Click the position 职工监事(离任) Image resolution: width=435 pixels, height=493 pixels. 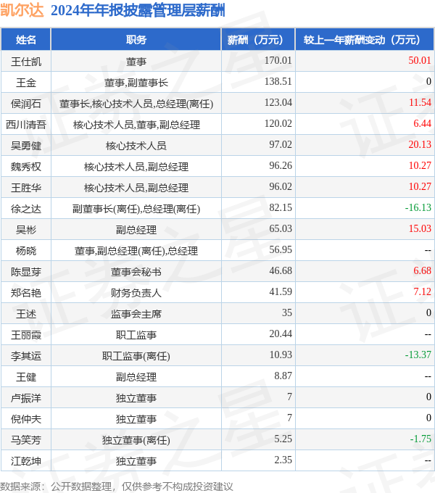pyautogui.click(x=136, y=356)
